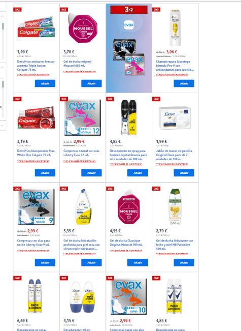Viewport: 241px width, 331px height.
Task: Collapse the first filter section with the top chevron
Action: pyautogui.click(x=3, y=16)
